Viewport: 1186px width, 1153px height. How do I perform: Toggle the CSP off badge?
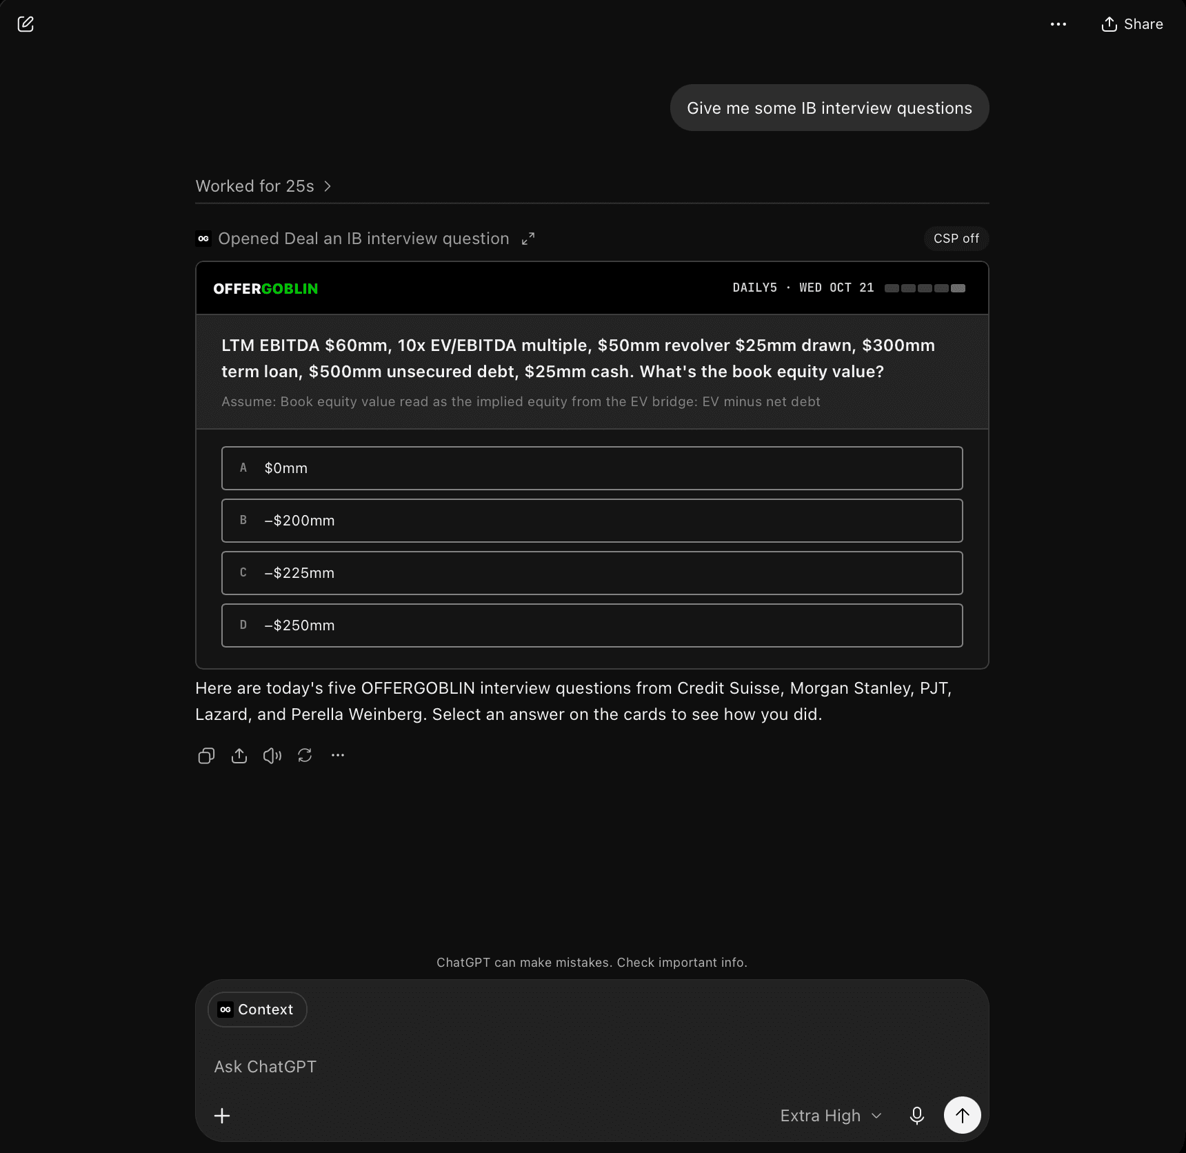coord(956,239)
